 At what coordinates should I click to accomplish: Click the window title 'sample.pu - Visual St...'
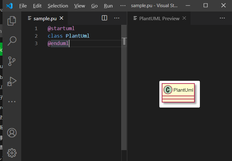pyautogui.click(x=154, y=6)
